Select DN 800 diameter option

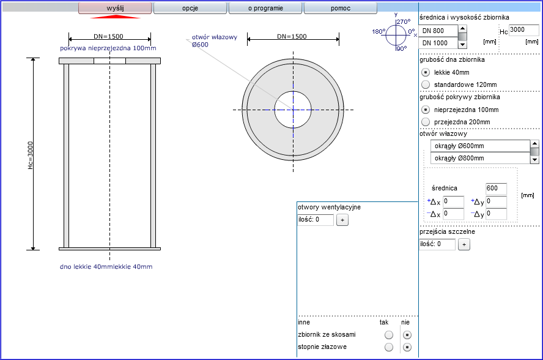[x=438, y=31]
